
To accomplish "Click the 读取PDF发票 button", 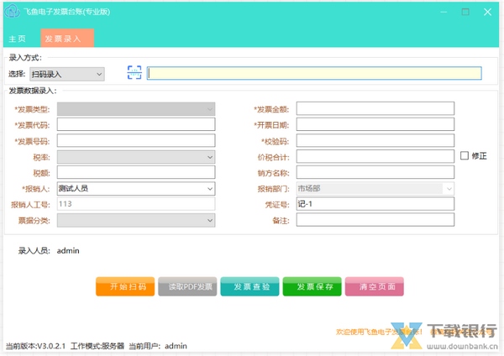I will (x=187, y=286).
